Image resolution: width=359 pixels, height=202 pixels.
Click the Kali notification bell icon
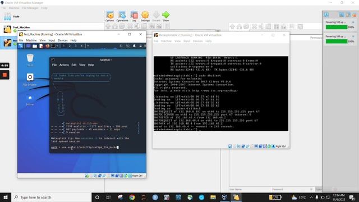[134, 46]
